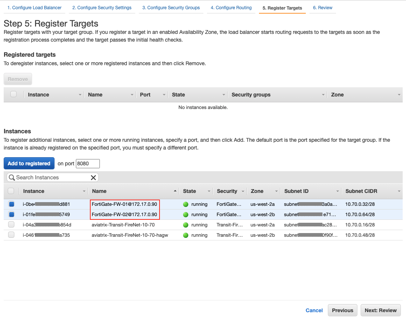
Task: Click the Cancel link
Action: tap(314, 310)
